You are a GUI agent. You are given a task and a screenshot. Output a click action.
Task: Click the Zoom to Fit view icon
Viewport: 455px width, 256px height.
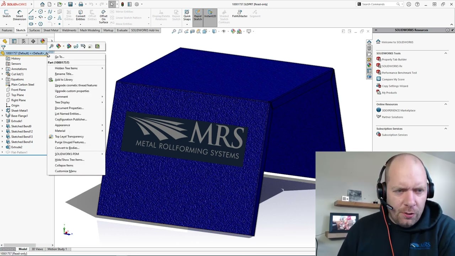pos(174,31)
